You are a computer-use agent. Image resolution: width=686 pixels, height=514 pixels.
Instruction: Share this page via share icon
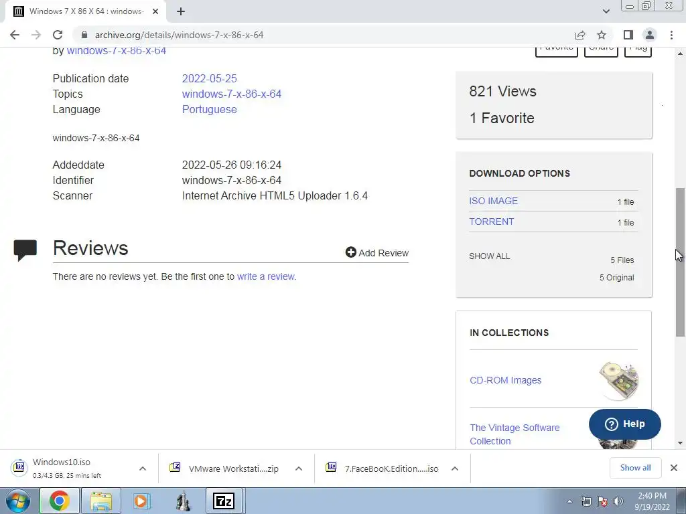(580, 35)
